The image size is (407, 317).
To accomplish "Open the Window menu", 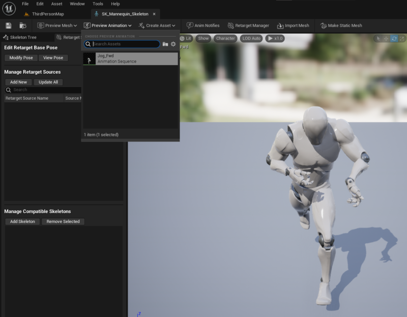I will click(77, 4).
